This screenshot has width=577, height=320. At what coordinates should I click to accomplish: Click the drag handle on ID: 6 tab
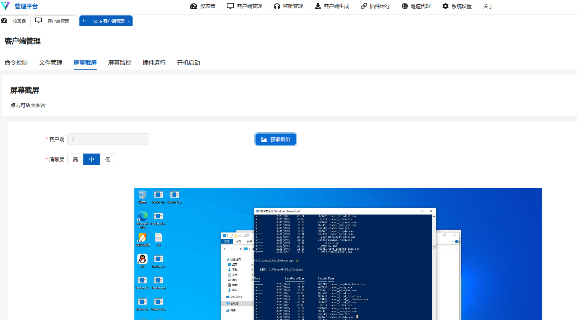pos(84,21)
